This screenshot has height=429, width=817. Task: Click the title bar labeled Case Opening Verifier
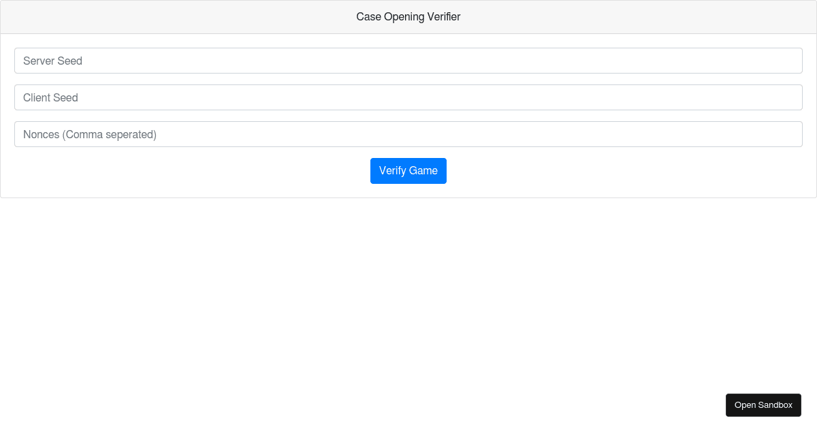[x=408, y=16]
